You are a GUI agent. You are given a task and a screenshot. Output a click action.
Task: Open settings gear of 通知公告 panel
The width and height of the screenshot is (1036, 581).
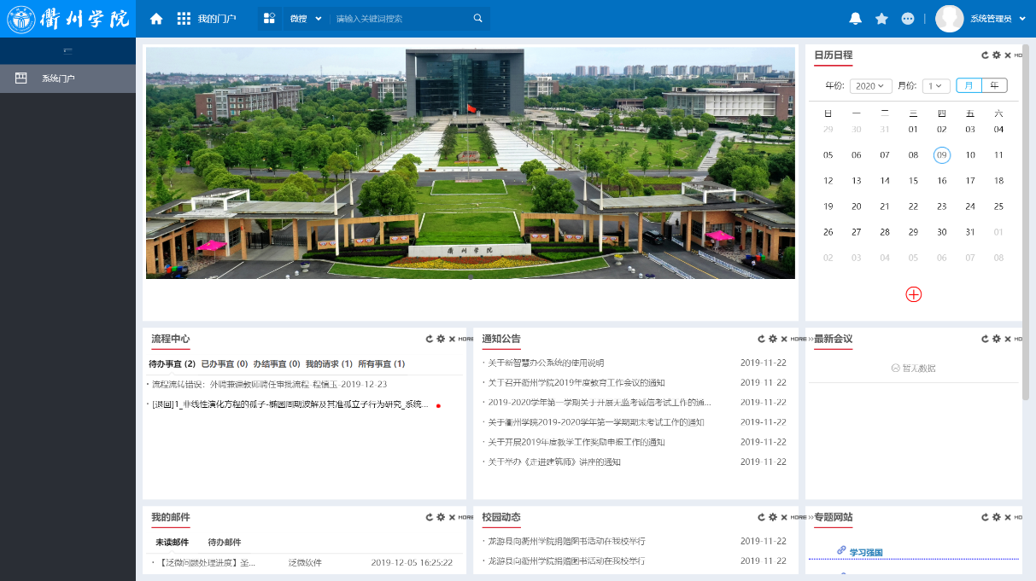click(772, 339)
